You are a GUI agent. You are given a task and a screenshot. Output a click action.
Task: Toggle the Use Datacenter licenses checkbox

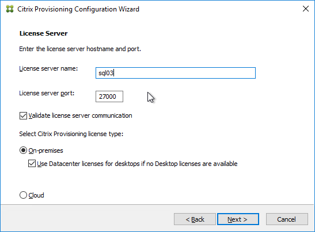tap(32, 164)
